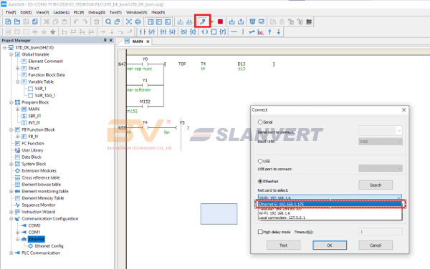Image resolution: width=430 pixels, height=269 pixels.
Task: Confirm connection with OK button
Action: click(330, 245)
